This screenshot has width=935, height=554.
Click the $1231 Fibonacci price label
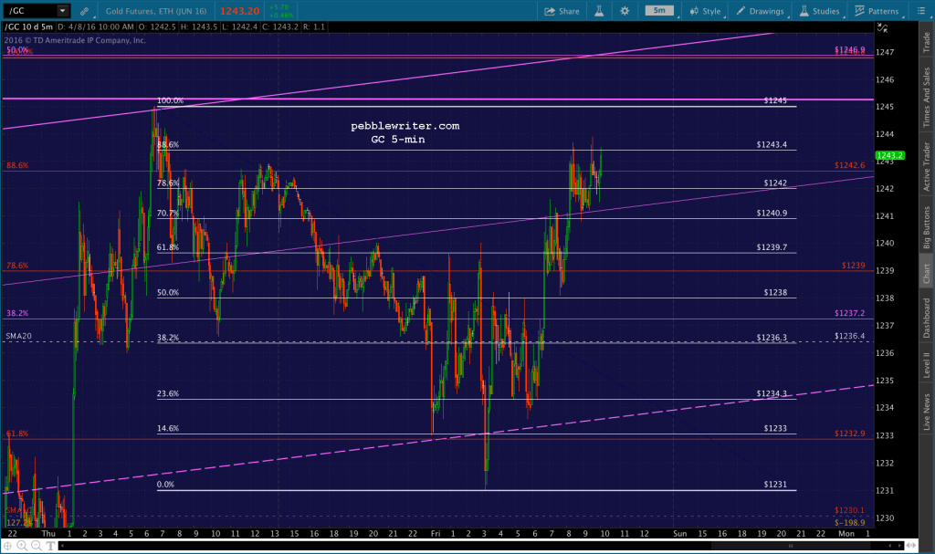pyautogui.click(x=775, y=485)
